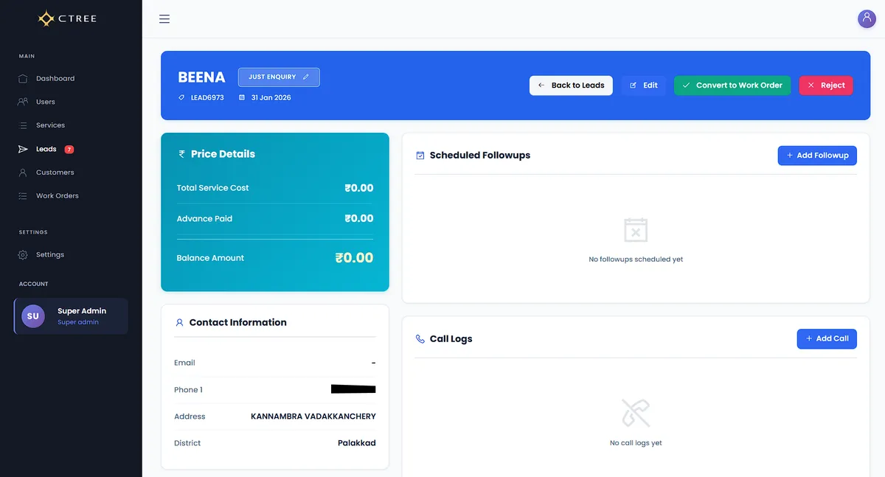Click the Customers person icon

click(23, 173)
